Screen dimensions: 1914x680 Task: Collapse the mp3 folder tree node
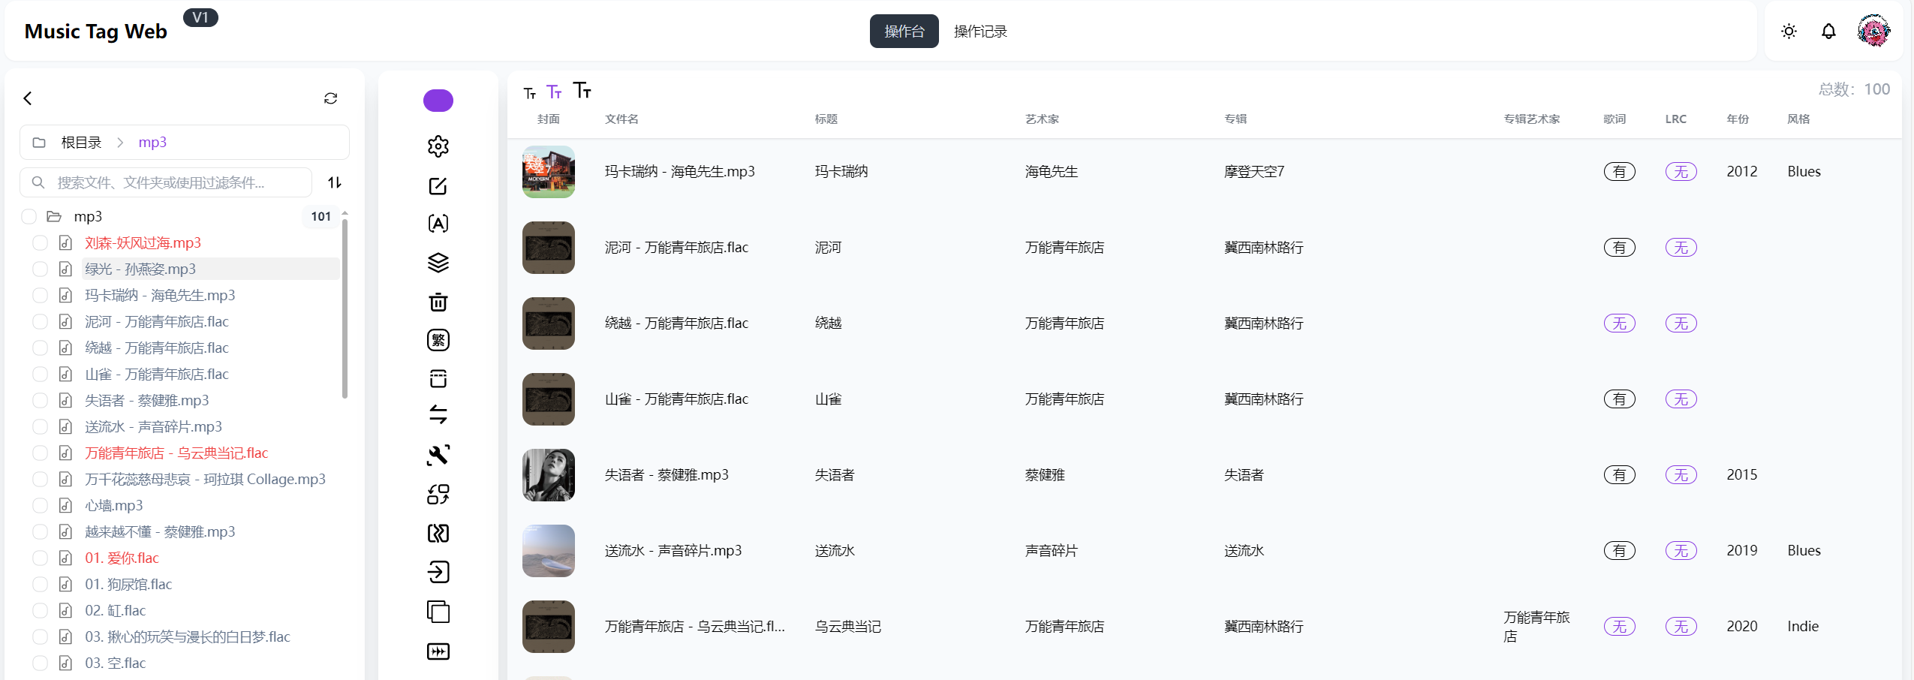53,216
